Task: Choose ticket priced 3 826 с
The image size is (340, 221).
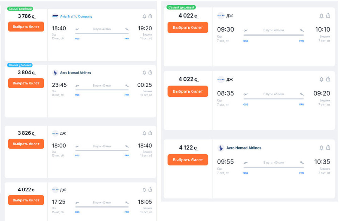Action: 26,144
